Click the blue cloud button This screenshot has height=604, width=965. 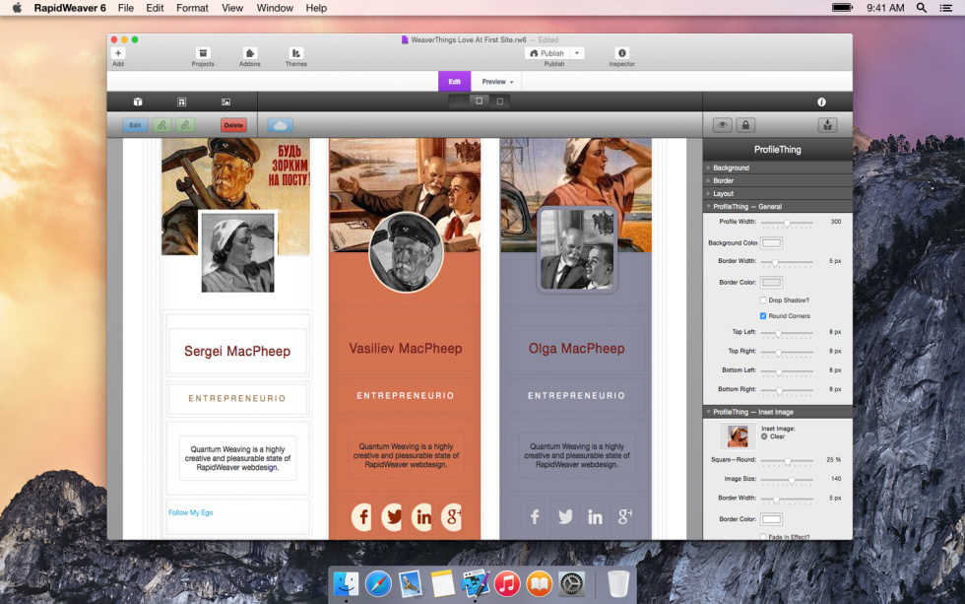click(280, 125)
